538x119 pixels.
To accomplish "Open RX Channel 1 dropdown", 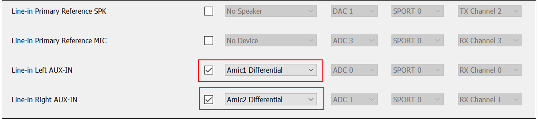I will pos(490,100).
